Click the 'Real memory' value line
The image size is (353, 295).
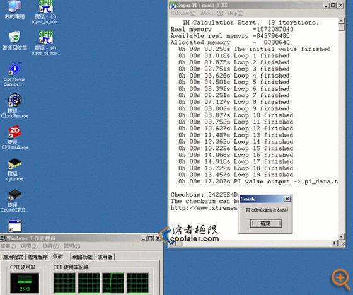pyautogui.click(x=232, y=29)
